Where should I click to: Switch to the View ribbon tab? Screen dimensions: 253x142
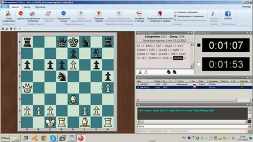click(40, 7)
